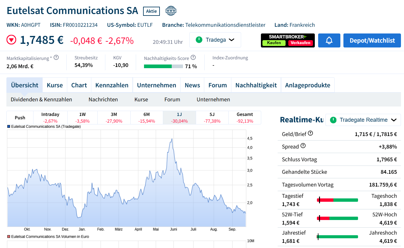Click green clock icon in Tradegate Realtime
This screenshot has height=248, width=404.
[x=333, y=120]
